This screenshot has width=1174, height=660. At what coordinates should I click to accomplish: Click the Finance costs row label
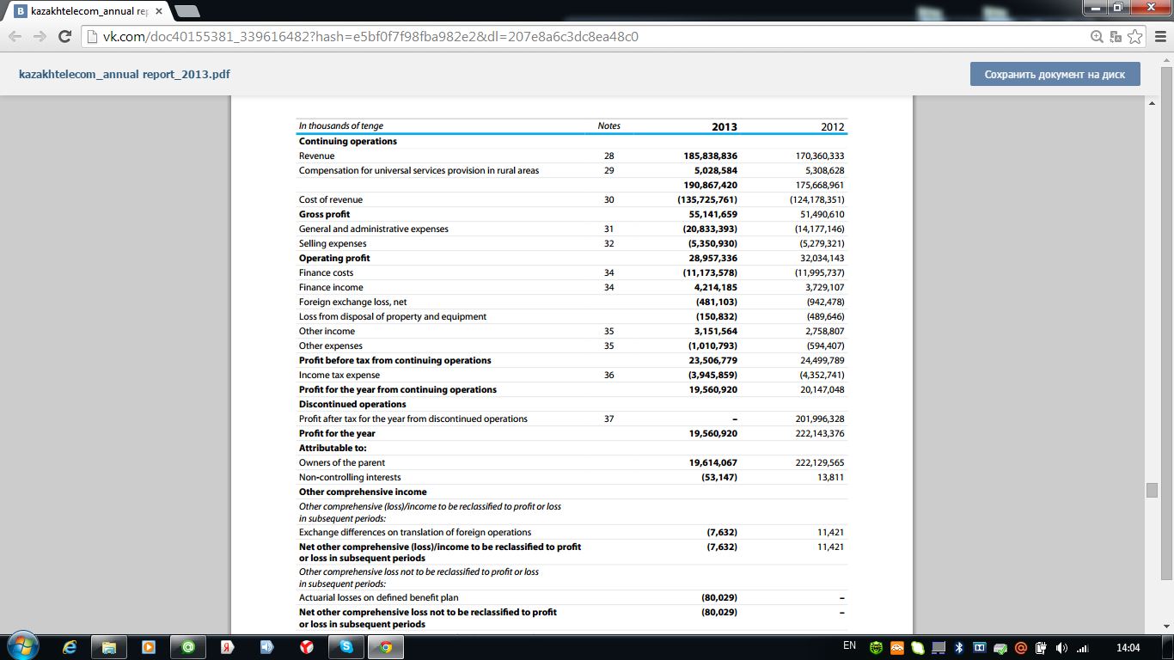[x=327, y=272]
